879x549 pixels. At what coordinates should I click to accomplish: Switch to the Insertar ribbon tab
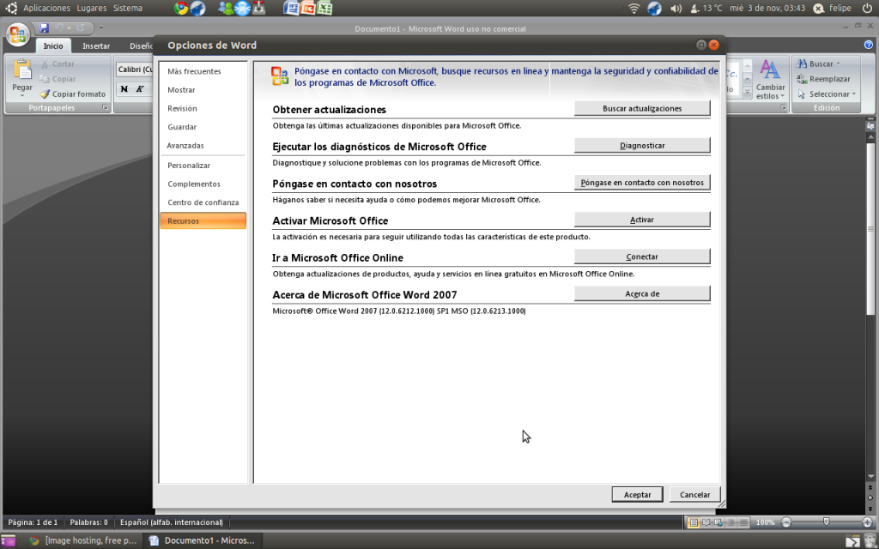click(x=96, y=46)
